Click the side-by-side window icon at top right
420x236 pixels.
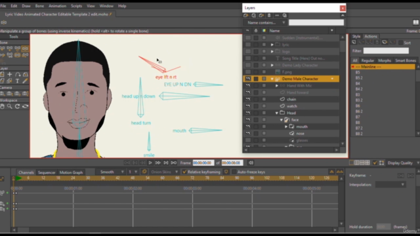pos(415,22)
